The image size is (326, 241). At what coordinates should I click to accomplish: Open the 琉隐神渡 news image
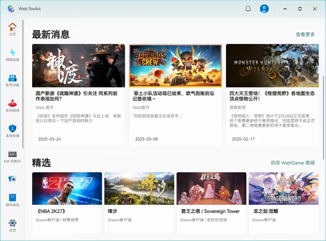click(x=79, y=66)
